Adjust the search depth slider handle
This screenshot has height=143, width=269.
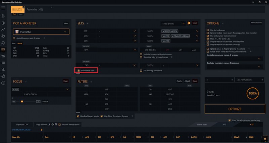pos(22,101)
